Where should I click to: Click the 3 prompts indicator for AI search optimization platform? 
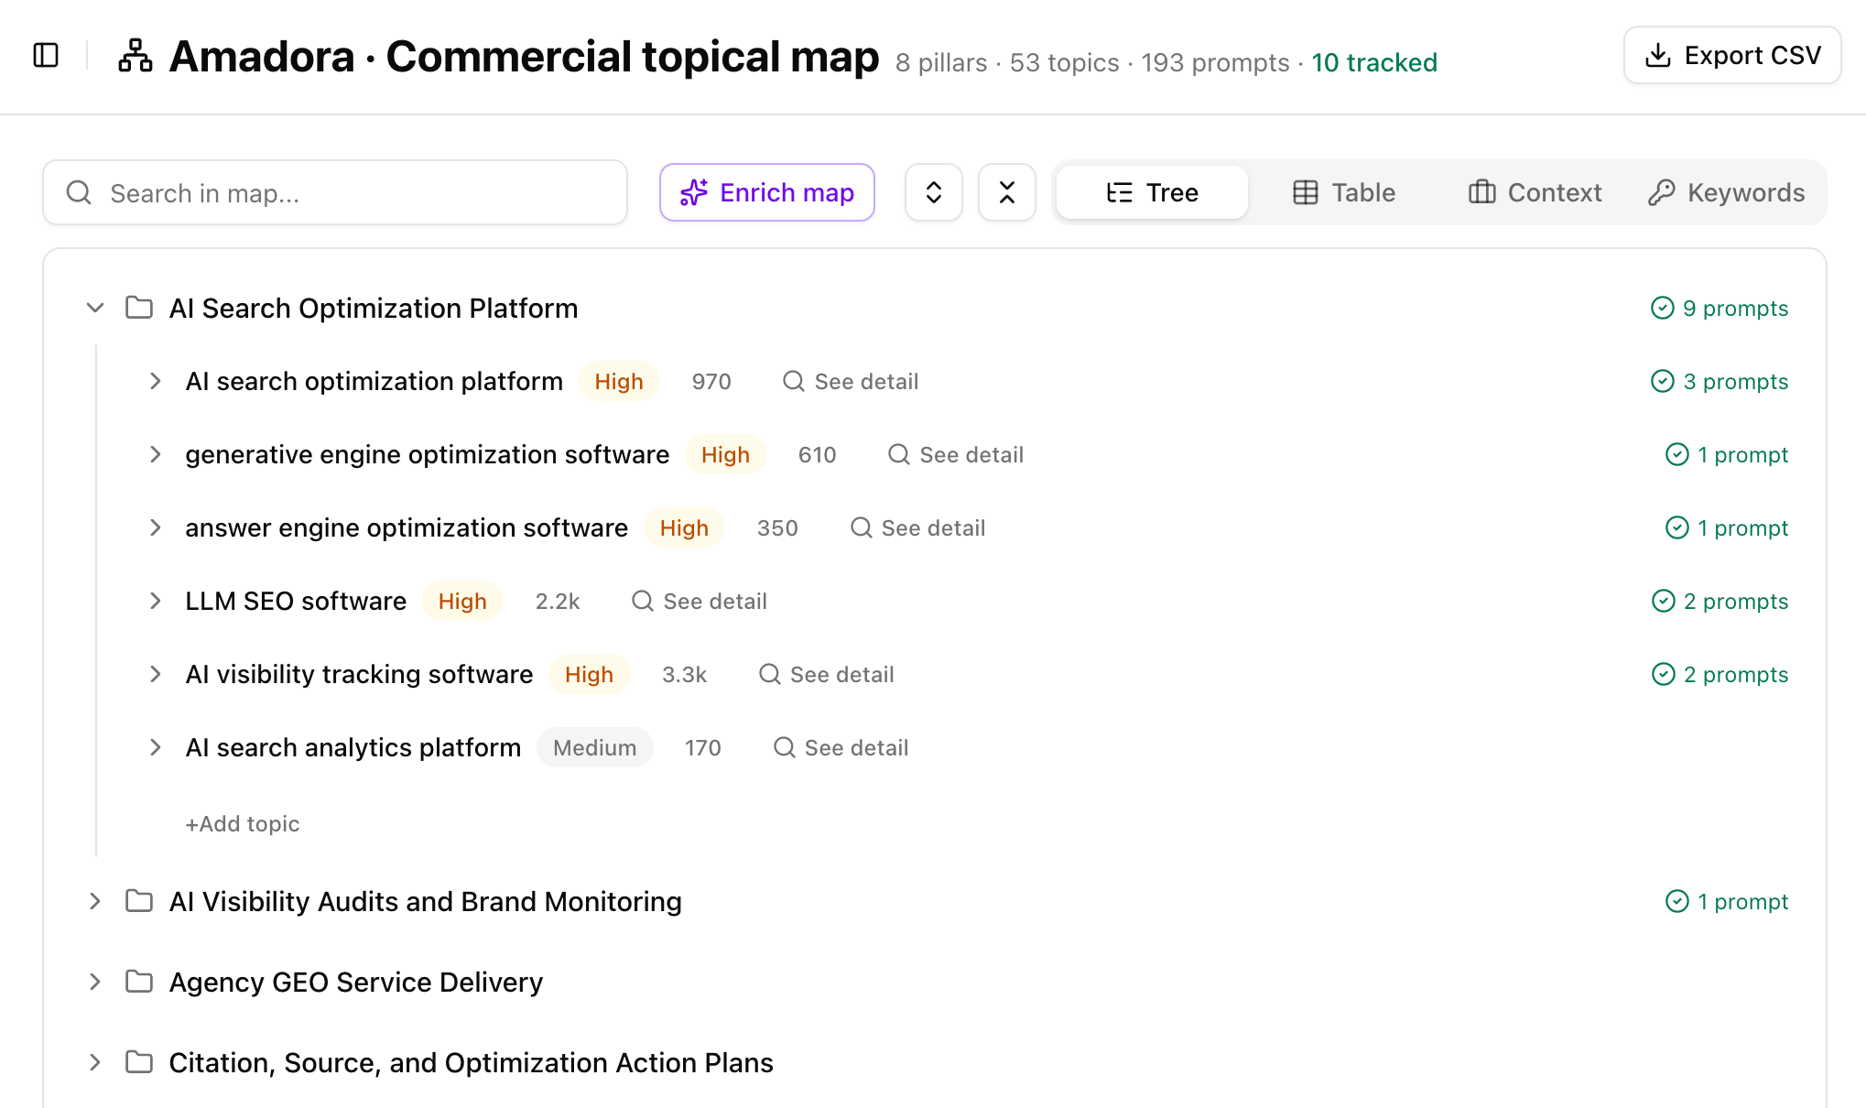click(1719, 381)
